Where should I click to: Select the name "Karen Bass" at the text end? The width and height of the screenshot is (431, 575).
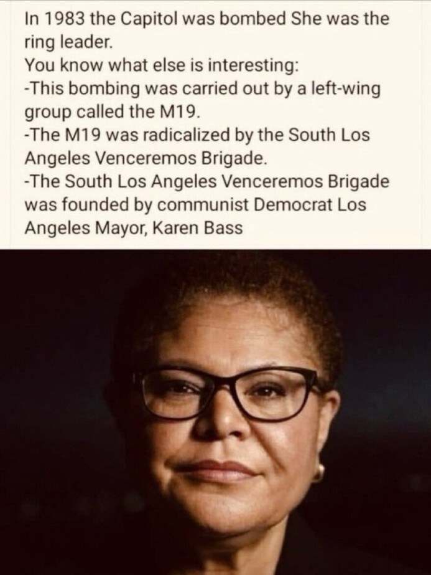pyautogui.click(x=197, y=228)
